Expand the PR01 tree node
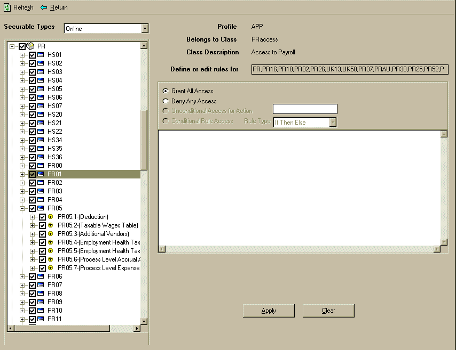456x350 pixels. [22, 174]
